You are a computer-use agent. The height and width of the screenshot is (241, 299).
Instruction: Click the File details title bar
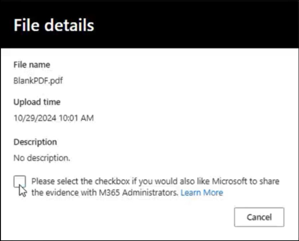pos(54,25)
